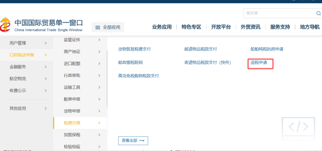Open the 特色专区 menu
This screenshot has width=322, height=151.
(x=191, y=27)
